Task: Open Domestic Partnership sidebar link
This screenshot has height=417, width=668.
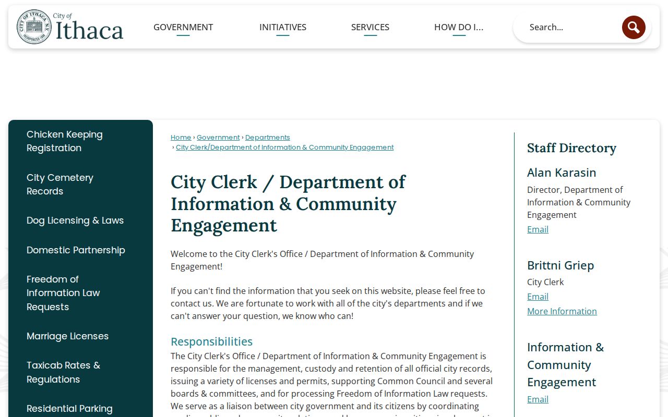Action: point(76,250)
